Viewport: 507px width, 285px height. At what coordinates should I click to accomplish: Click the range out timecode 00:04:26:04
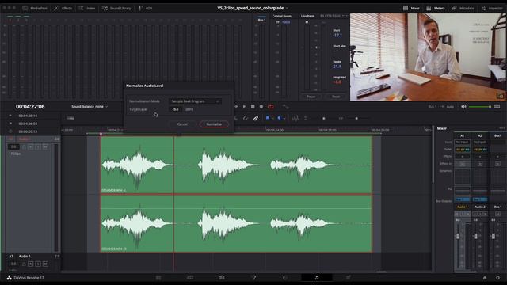(x=28, y=123)
